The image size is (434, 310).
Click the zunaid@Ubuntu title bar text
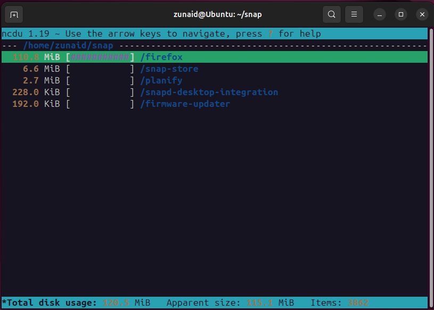pyautogui.click(x=217, y=14)
